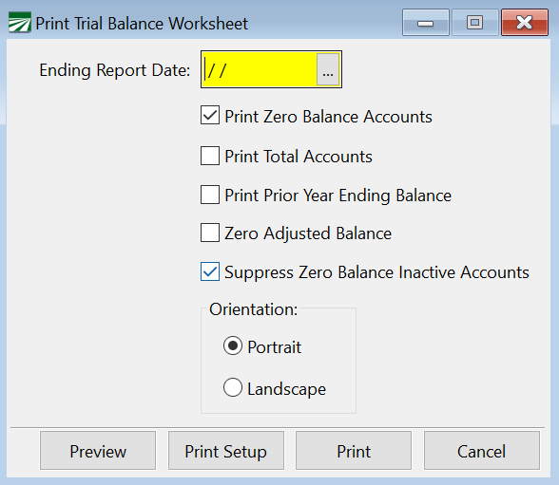Disable Suppress Zero Balance Inactive Accounts
Viewport: 559px width, 485px height.
point(210,271)
